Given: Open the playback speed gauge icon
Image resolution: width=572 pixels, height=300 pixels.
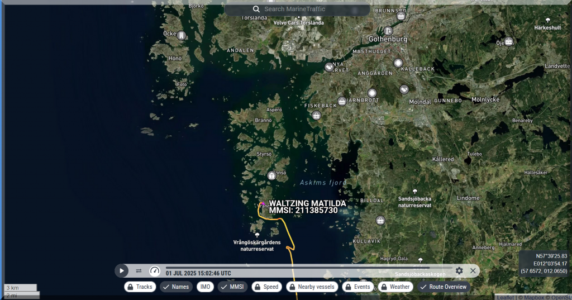Looking at the screenshot, I should 155,271.
